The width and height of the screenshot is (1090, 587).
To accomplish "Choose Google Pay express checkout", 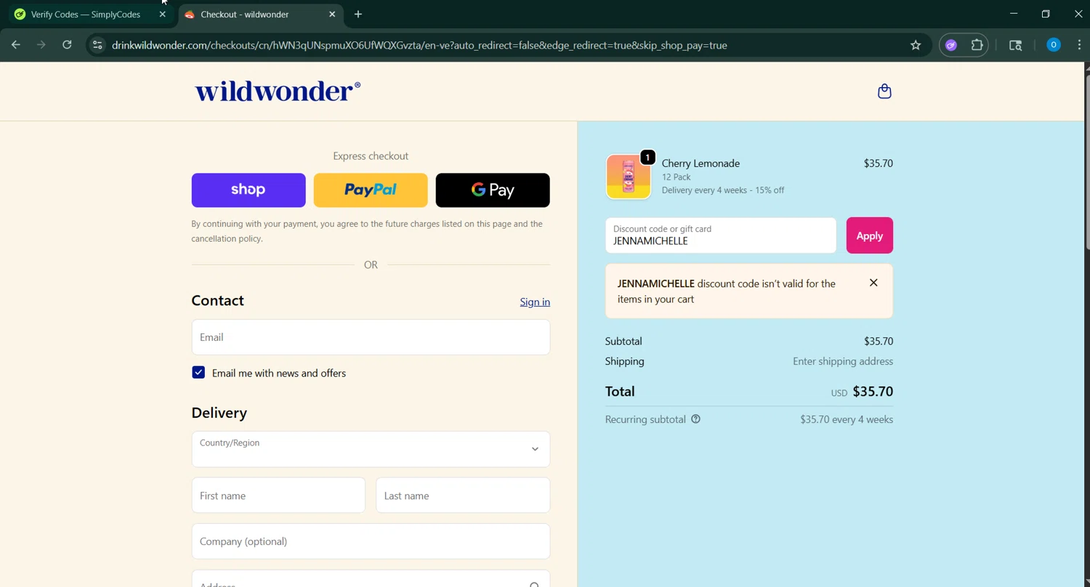I will [x=493, y=190].
